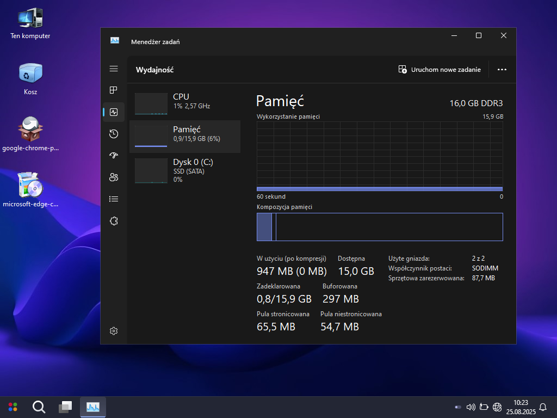This screenshot has width=557, height=418.
Task: Click the volume icon in system tray
Action: [x=471, y=407]
